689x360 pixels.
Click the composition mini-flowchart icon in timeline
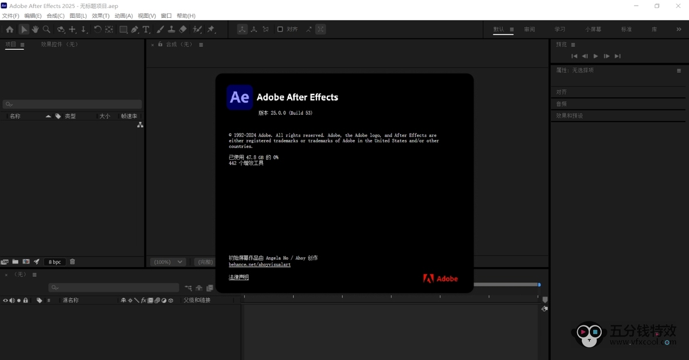tap(188, 288)
